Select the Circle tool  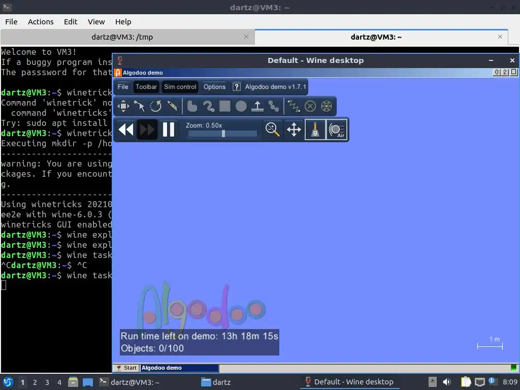241,107
